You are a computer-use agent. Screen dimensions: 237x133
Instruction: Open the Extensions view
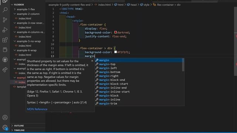(x=5, y=40)
